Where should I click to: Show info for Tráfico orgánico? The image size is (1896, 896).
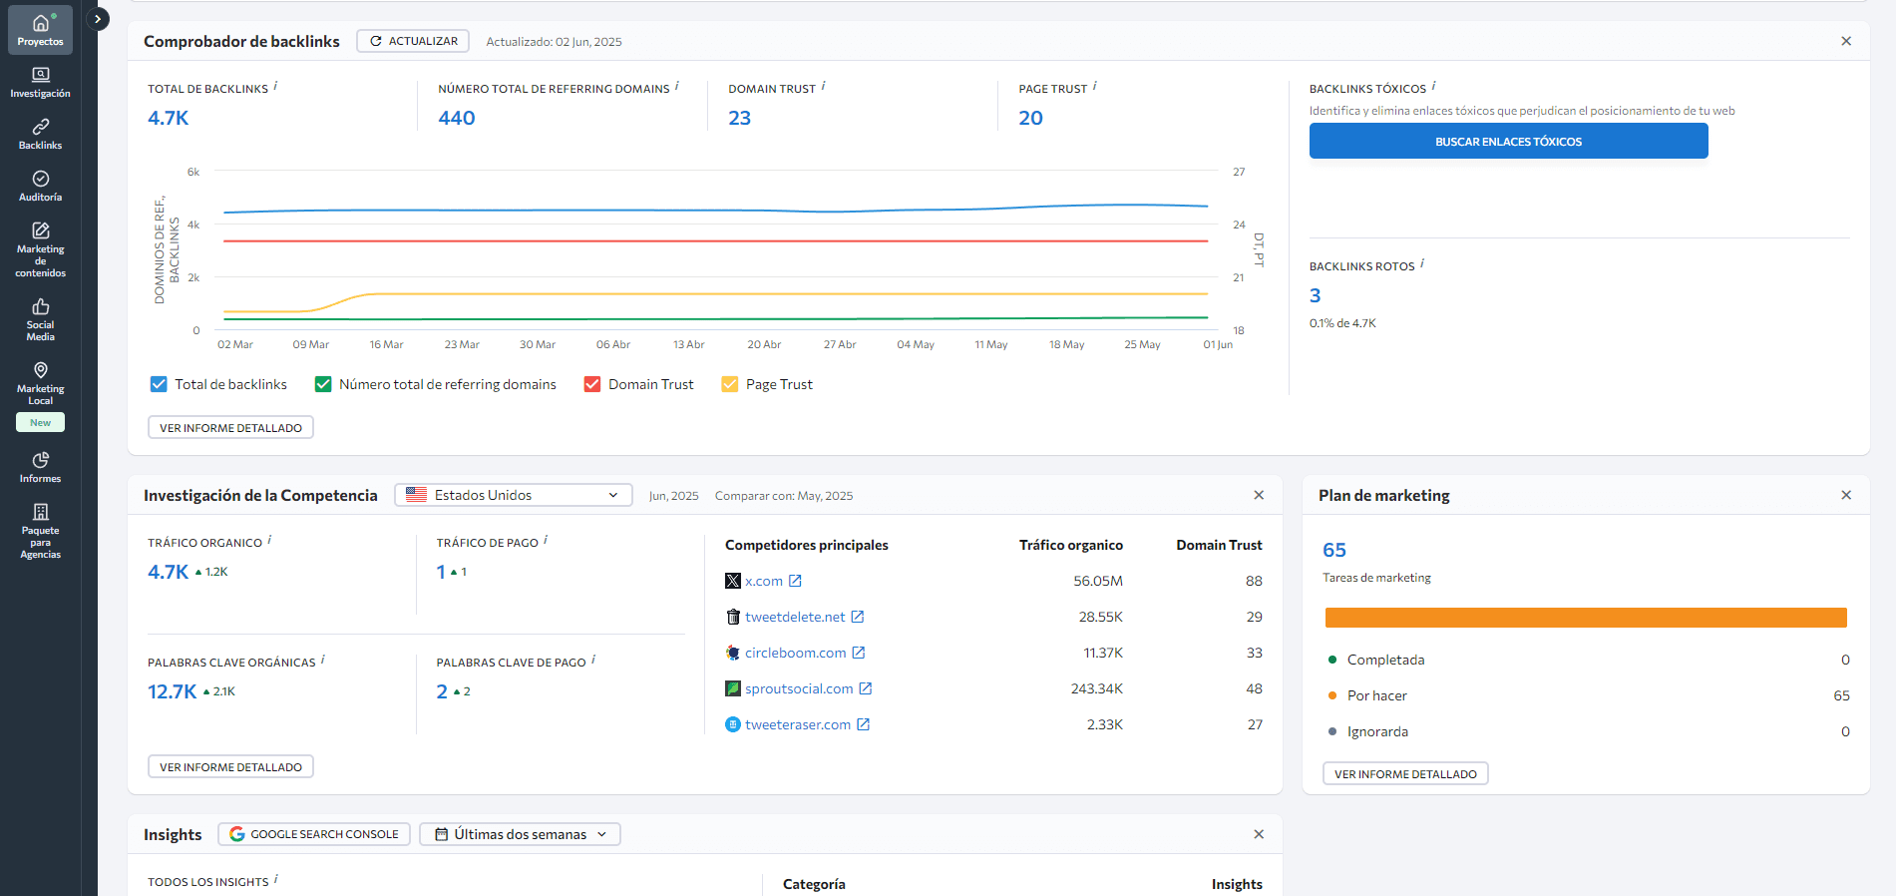click(x=269, y=541)
